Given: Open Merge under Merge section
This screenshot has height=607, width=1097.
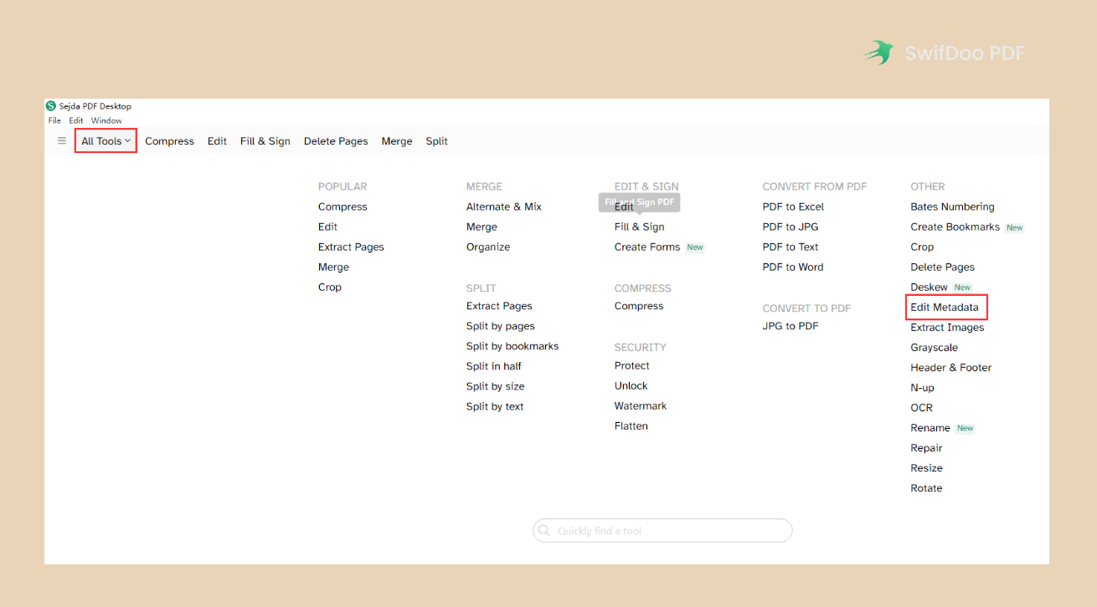Looking at the screenshot, I should (482, 227).
